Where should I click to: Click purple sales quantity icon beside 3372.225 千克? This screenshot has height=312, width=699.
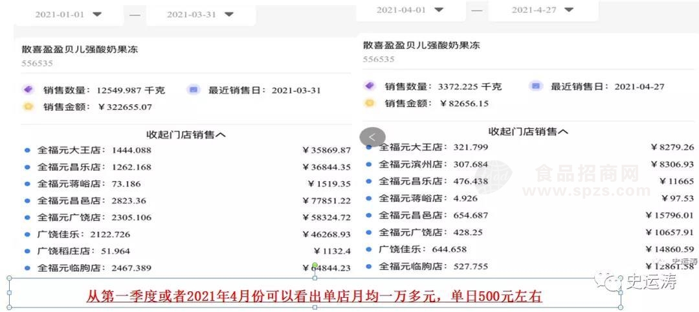[x=370, y=86]
